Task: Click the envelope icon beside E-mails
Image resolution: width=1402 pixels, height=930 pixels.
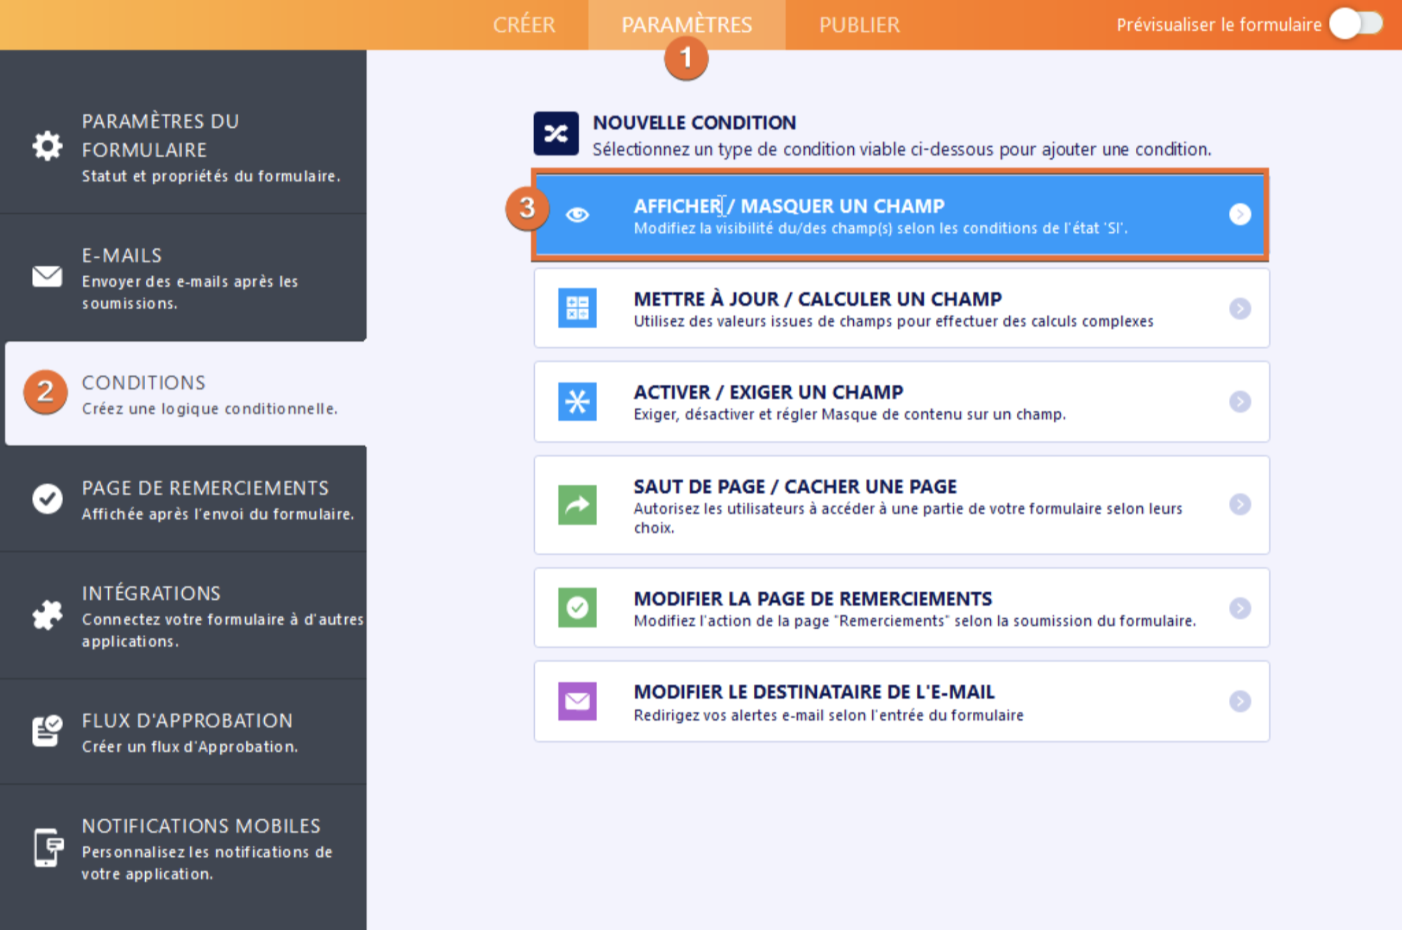Action: (x=47, y=277)
